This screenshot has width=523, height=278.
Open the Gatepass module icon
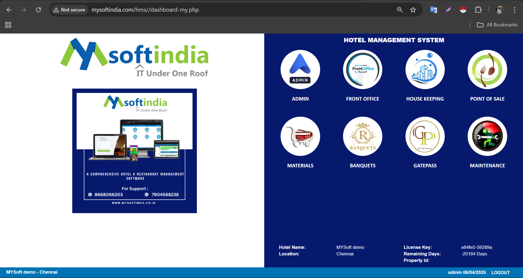coord(425,136)
